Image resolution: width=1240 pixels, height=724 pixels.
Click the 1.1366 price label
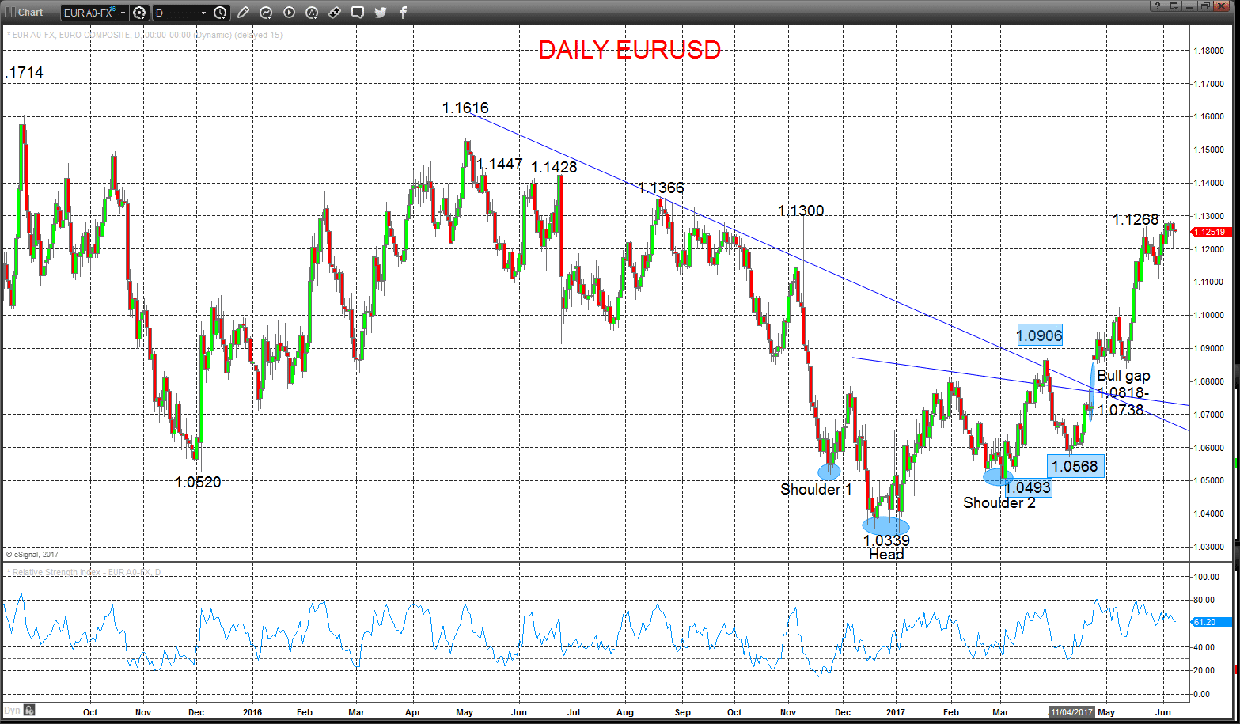[661, 188]
